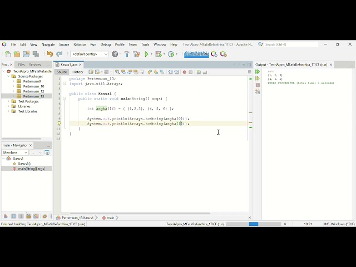Click the New Project toolbar icon
Image resolution: width=356 pixels, height=267 pixels.
point(17,54)
